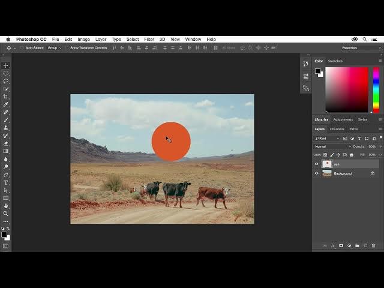This screenshot has width=384, height=288.
Task: Select the Horizontal Type tool
Action: 6,182
